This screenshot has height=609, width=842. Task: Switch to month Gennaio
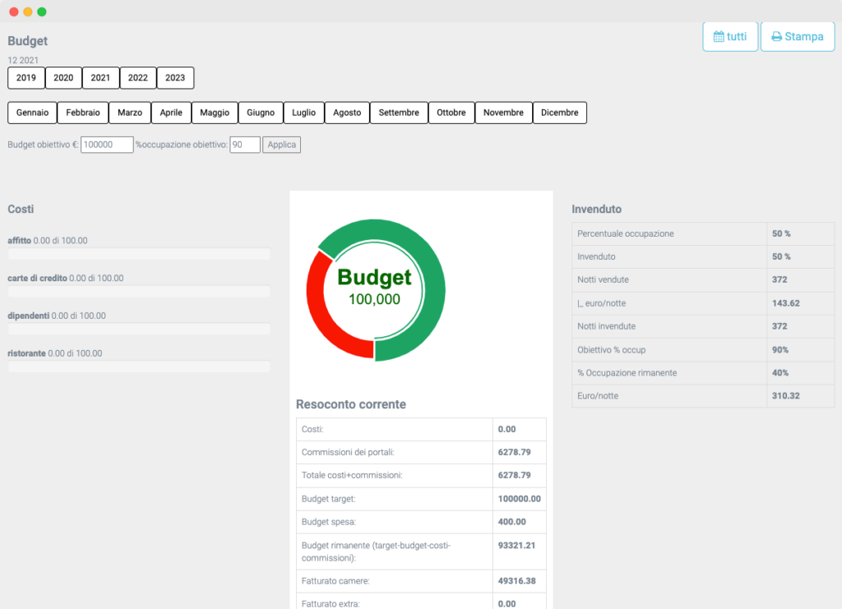32,113
